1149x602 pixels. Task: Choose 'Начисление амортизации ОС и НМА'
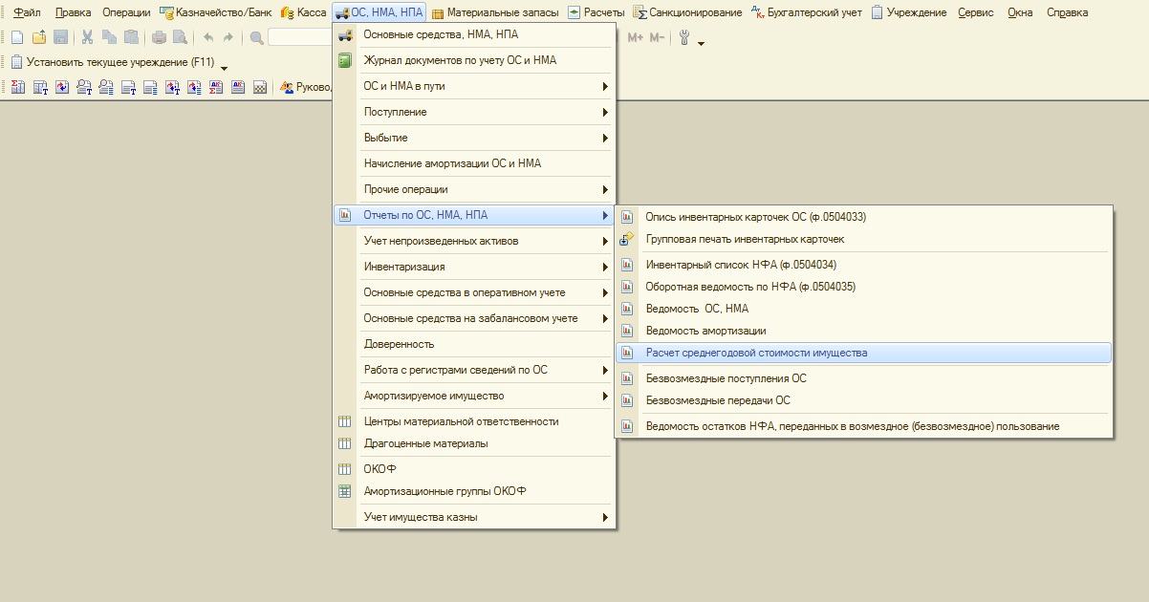pos(452,163)
